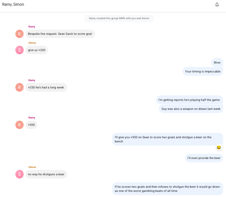Image resolution: width=226 pixels, height=197 pixels.
Task: Click the "Wow" sent message
Action: pos(217,63)
